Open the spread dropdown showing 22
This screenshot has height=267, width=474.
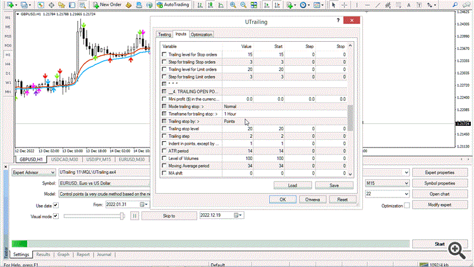pyautogui.click(x=387, y=194)
